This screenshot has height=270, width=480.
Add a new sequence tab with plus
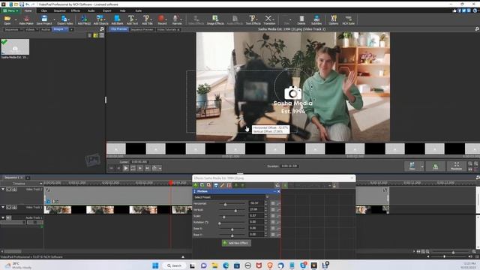click(x=28, y=178)
